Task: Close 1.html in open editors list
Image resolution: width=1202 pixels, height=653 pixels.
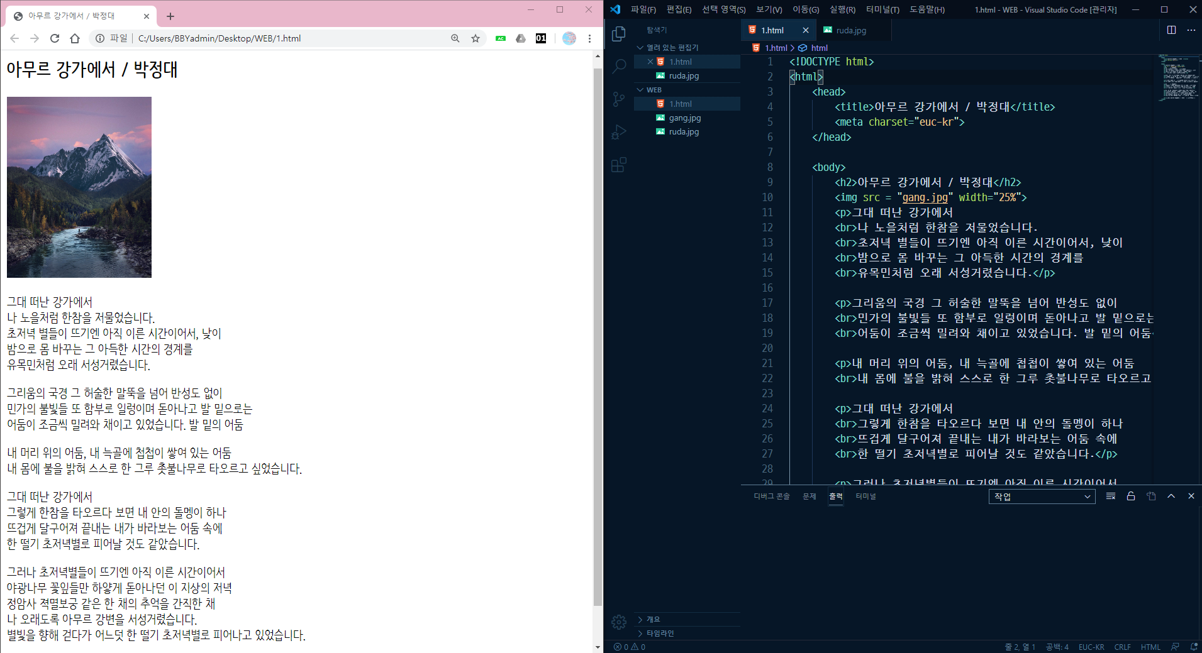Action: pos(650,62)
